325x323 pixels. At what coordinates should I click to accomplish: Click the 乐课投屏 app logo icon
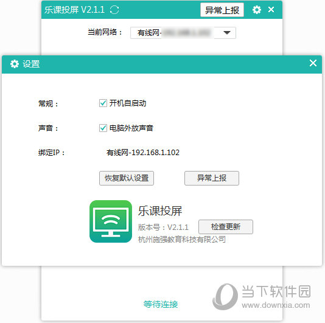pyautogui.click(x=111, y=221)
